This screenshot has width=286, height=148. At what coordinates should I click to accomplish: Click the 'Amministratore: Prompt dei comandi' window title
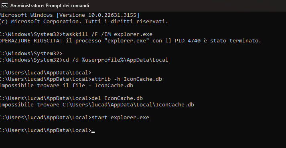click(50, 6)
